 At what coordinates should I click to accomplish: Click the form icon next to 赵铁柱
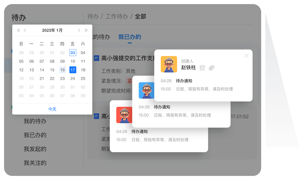[x=202, y=68]
